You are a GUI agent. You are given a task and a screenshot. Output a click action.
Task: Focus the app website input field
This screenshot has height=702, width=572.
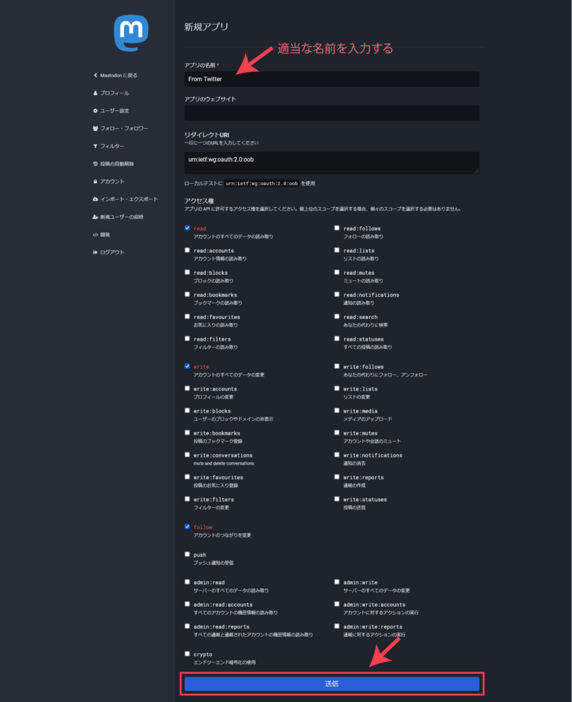point(332,113)
